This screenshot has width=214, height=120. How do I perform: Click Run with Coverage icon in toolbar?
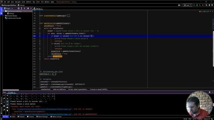tap(200, 5)
